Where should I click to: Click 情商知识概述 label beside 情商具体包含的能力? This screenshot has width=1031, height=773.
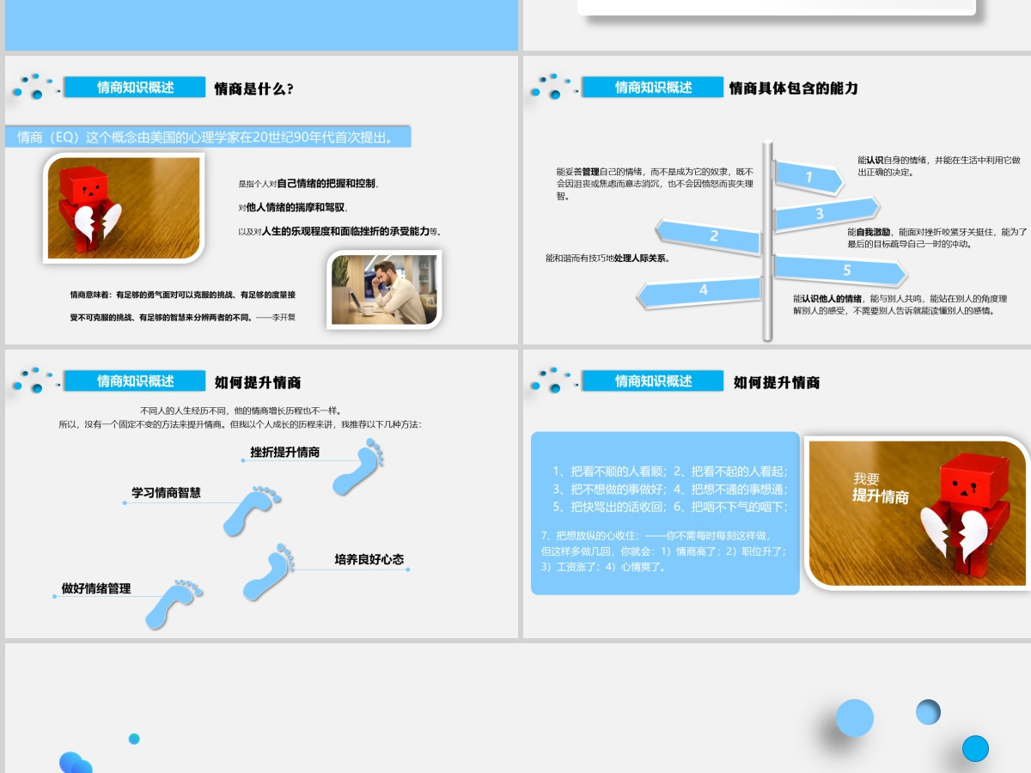653,88
